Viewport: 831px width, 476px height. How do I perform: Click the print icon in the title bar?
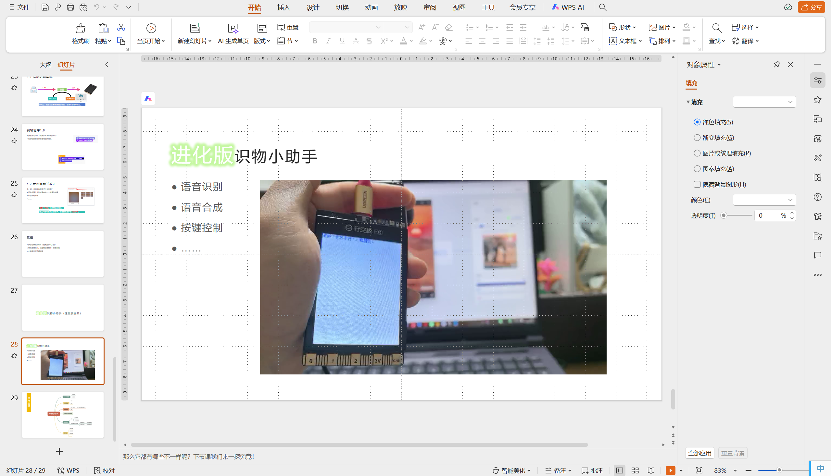tap(70, 7)
